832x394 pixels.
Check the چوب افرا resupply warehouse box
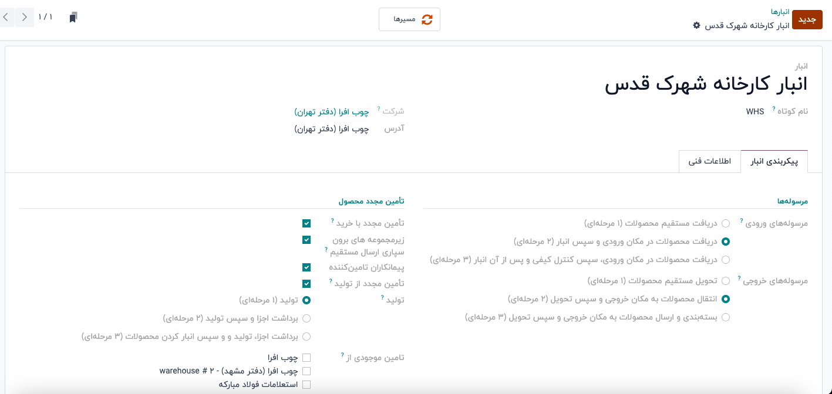point(306,358)
